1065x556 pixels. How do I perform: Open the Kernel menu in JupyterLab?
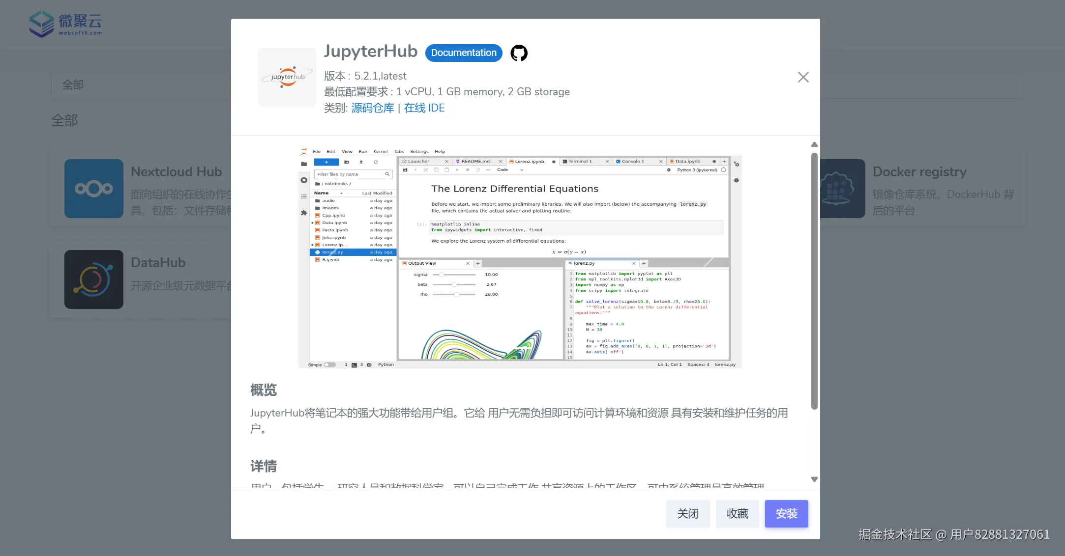380,151
